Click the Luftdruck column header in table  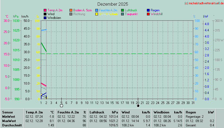[x=97, y=112]
